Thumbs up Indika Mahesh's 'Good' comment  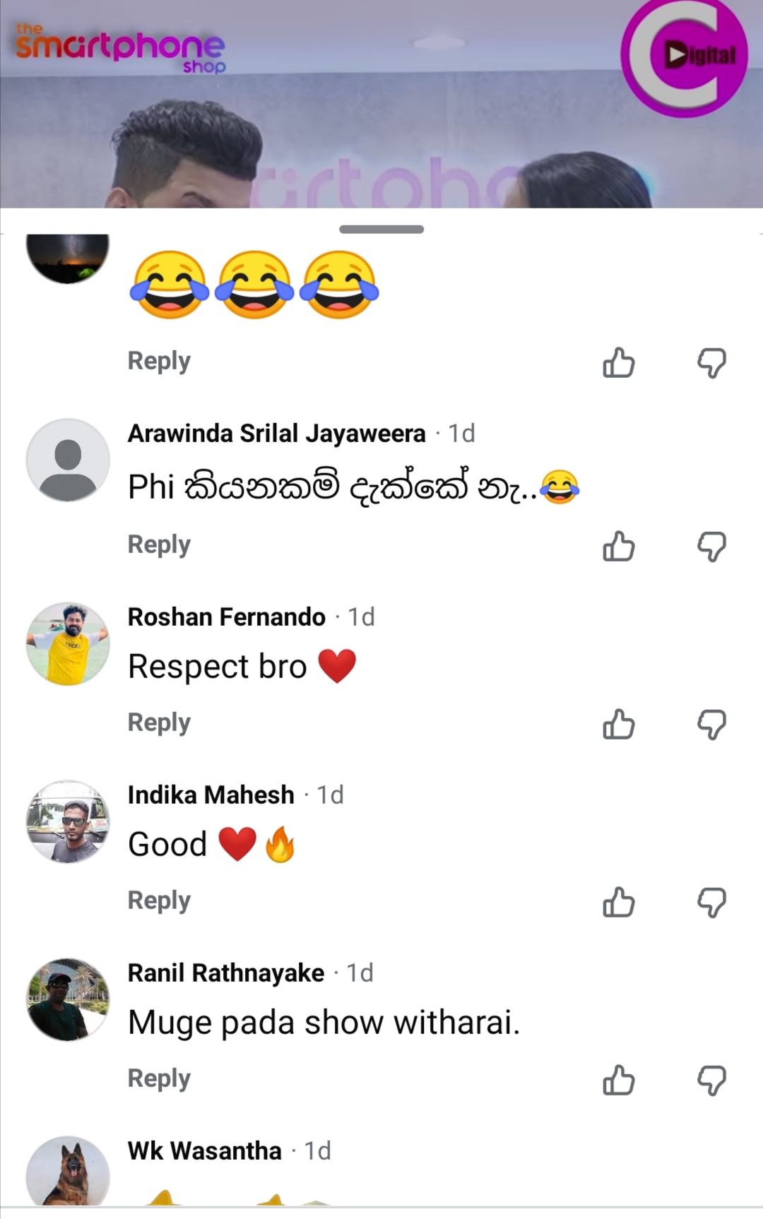tap(619, 902)
